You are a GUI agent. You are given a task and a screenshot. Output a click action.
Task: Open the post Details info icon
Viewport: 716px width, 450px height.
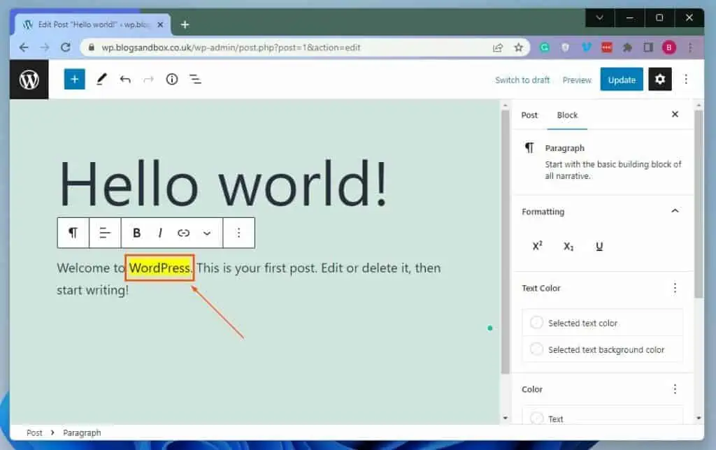point(172,79)
